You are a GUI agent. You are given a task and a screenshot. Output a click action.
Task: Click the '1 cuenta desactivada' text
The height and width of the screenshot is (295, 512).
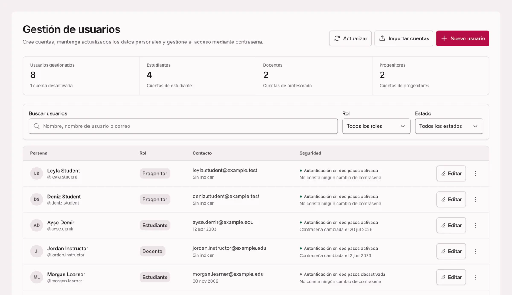pyautogui.click(x=51, y=86)
